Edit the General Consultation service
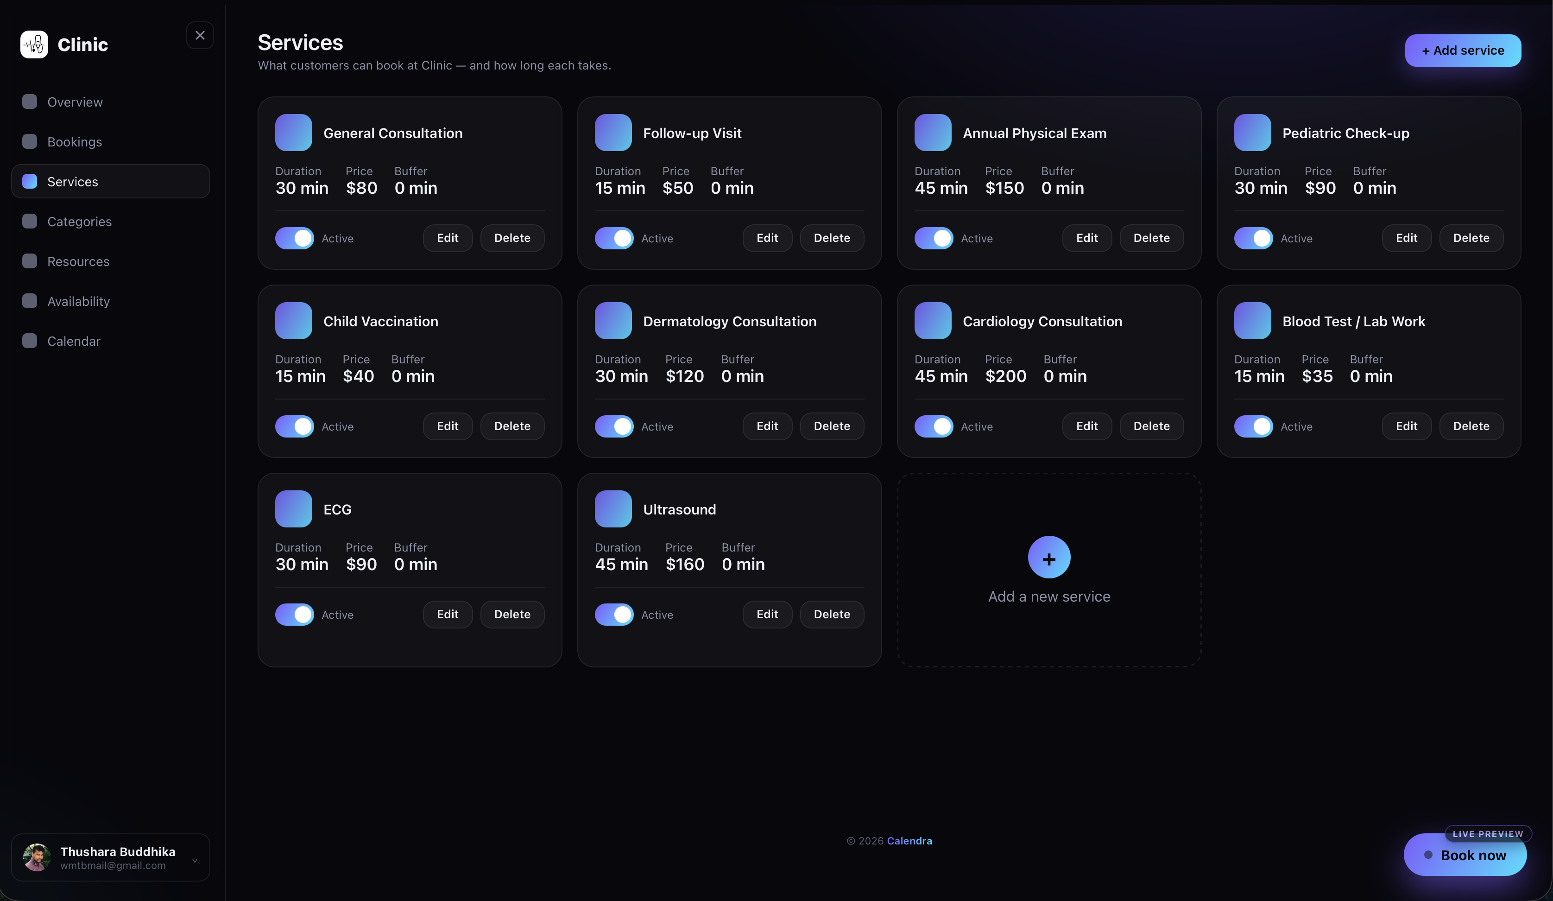 [448, 238]
